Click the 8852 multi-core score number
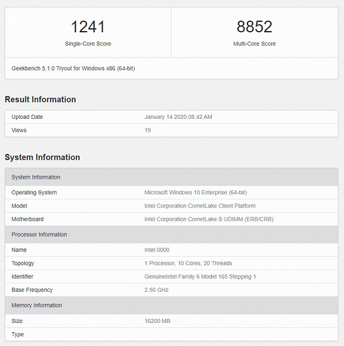 [x=255, y=27]
